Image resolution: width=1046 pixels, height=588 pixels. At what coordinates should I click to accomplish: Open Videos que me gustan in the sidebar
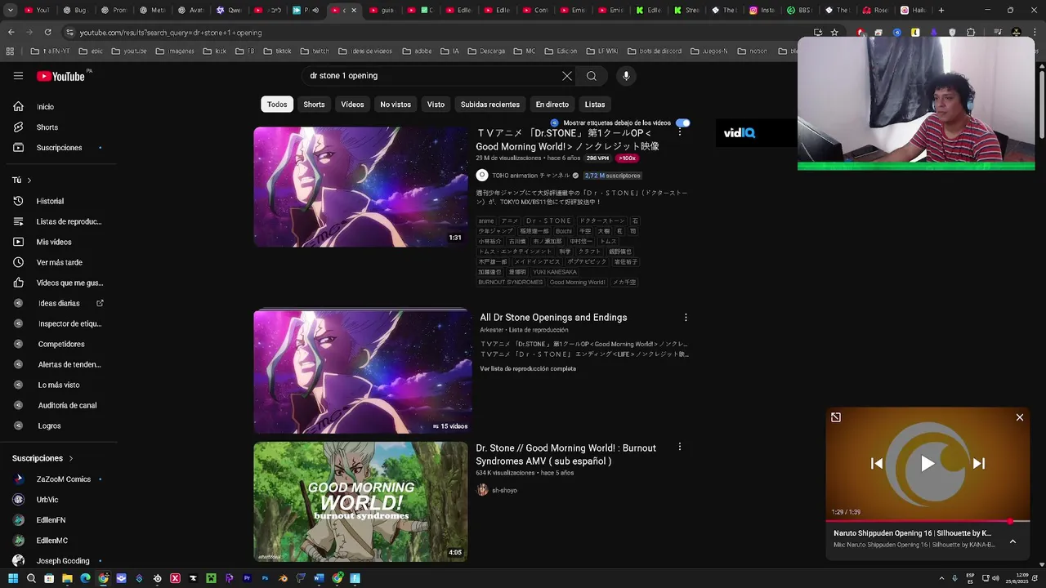point(57,283)
